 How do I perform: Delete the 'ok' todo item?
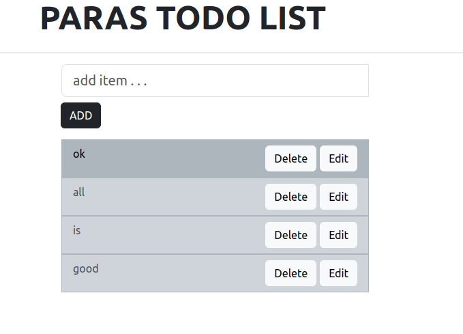click(290, 158)
